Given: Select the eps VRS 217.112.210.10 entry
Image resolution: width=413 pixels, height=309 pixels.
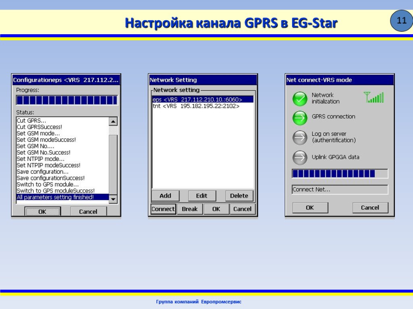Looking at the screenshot, I should 203,100.
